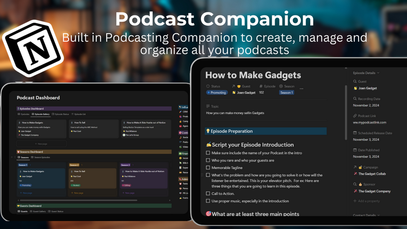Click the Podcast Link chain icon
The width and height of the screenshot is (407, 229).
[355, 116]
